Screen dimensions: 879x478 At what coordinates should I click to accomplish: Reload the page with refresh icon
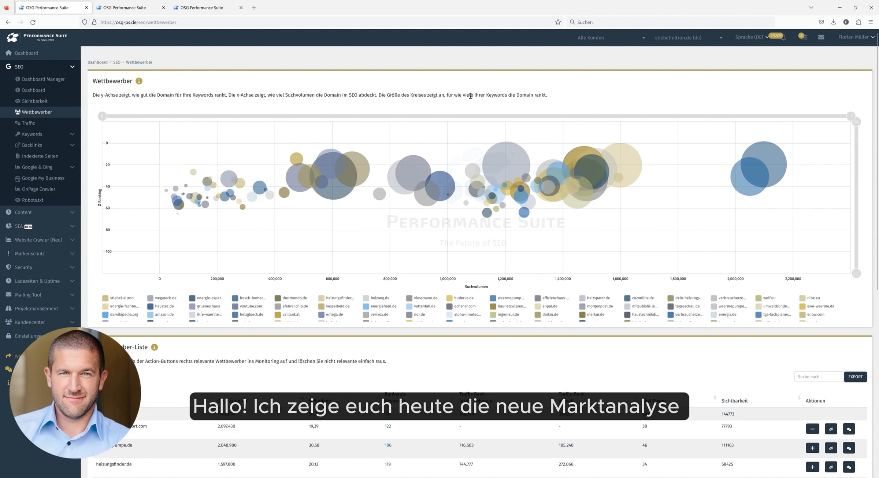point(33,22)
